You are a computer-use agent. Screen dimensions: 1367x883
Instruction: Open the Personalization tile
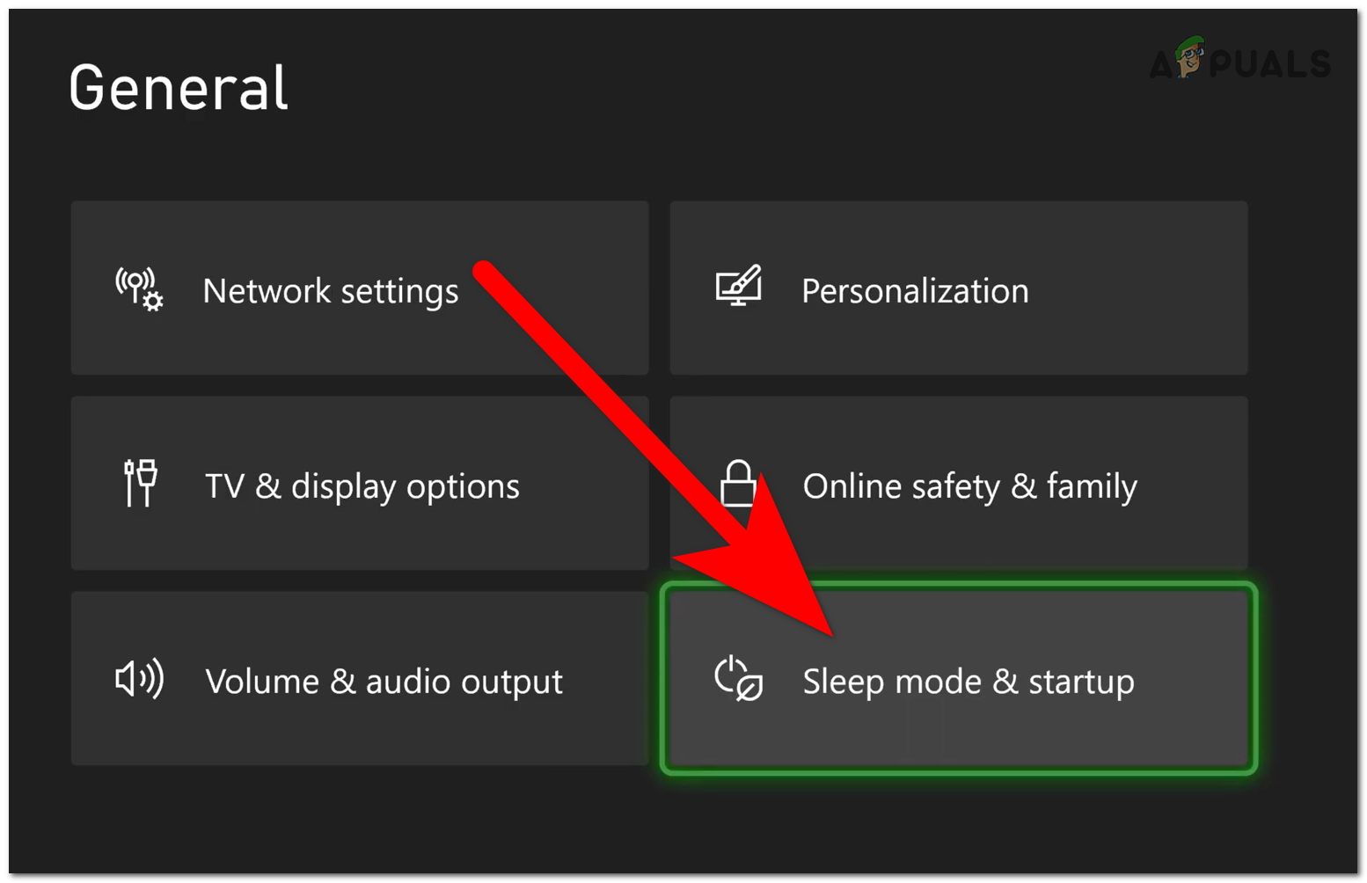[x=958, y=288]
